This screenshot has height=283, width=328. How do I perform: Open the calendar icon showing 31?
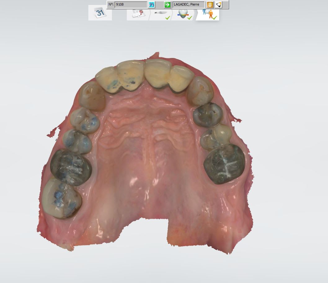click(x=100, y=13)
